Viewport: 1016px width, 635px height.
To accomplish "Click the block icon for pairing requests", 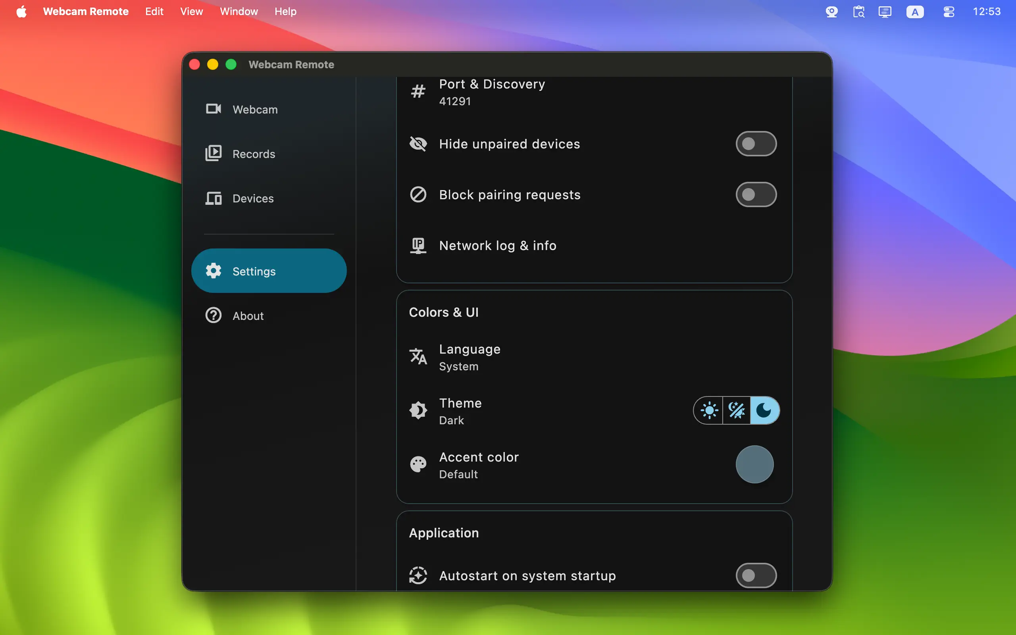I will 418,194.
